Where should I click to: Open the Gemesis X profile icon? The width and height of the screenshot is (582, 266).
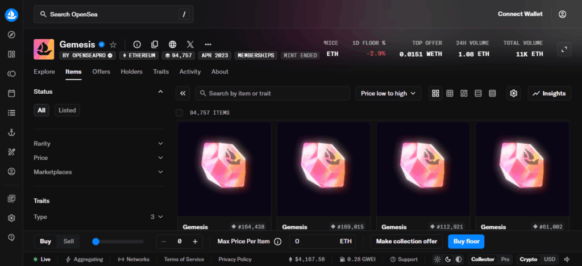click(190, 44)
